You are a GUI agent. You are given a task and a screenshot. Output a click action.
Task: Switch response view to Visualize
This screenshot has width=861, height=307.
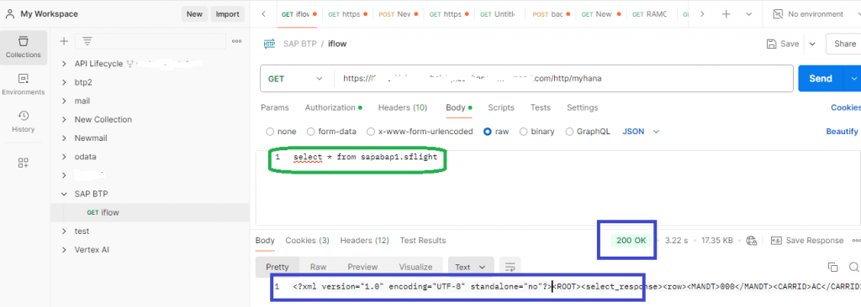pos(415,267)
